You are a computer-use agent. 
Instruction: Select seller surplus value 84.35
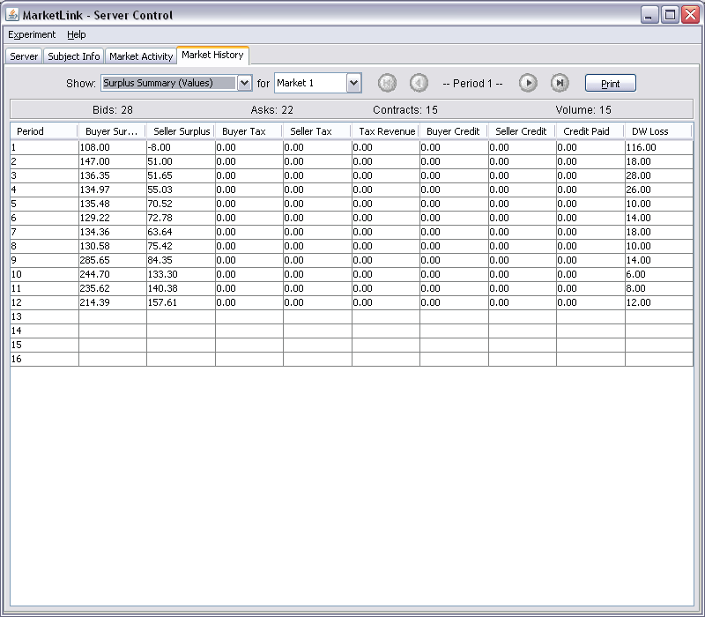(181, 260)
